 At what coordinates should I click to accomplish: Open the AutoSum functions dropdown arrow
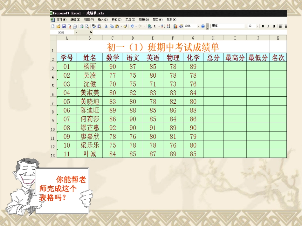159,26
